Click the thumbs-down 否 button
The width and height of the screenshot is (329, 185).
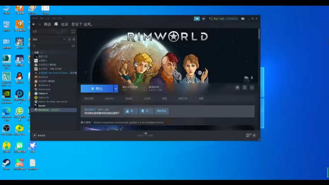(146, 111)
